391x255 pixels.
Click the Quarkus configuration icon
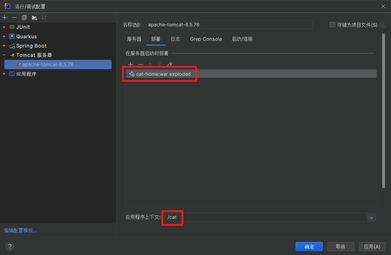point(12,37)
